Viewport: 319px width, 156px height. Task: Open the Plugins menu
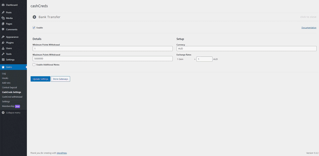coord(13,43)
